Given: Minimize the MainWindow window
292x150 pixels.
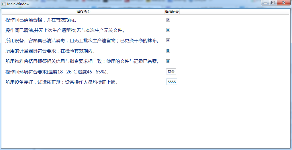Looking at the screenshot, I should (265, 3).
